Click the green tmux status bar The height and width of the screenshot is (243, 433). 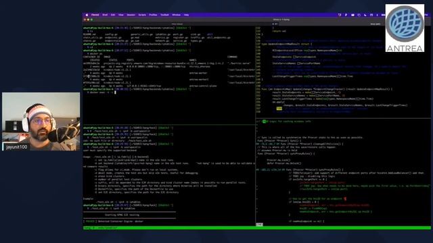click(x=256, y=228)
